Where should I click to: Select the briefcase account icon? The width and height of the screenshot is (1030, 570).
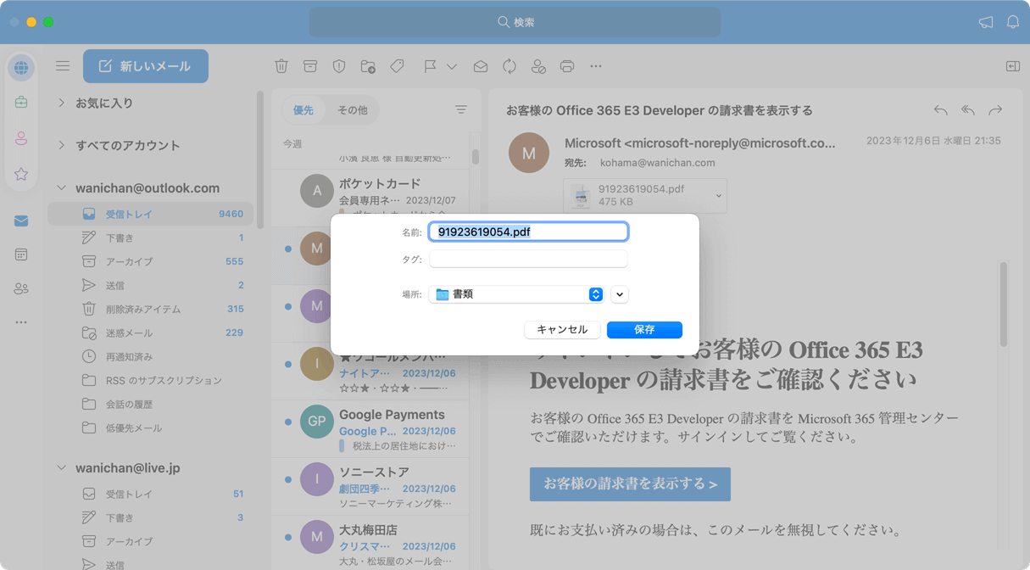(21, 103)
